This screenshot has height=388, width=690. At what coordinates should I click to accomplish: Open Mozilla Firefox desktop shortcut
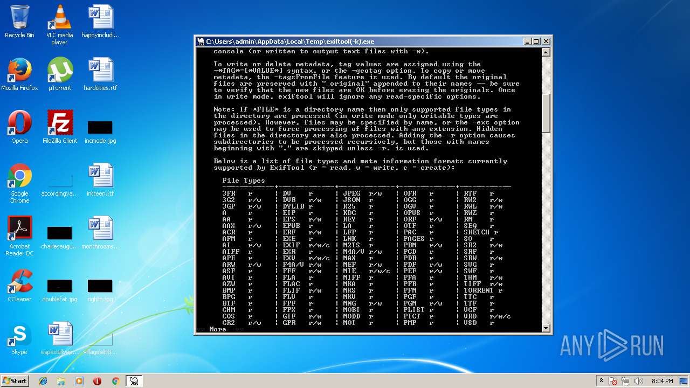(19, 75)
